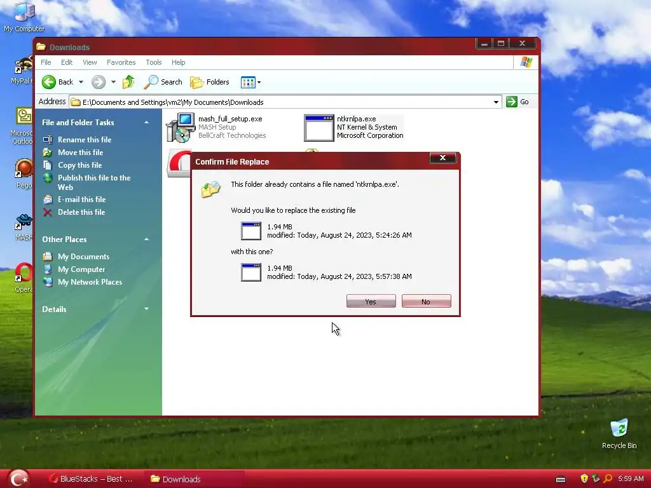651x488 pixels.
Task: Open the Recycle Bin desktop icon
Action: pyautogui.click(x=619, y=434)
